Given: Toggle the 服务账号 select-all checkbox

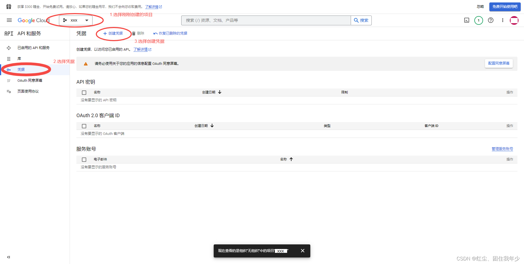Looking at the screenshot, I should (x=84, y=160).
